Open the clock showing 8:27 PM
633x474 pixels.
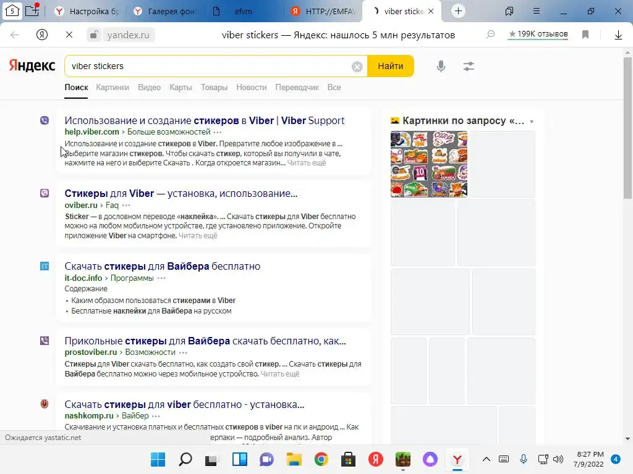(590, 459)
